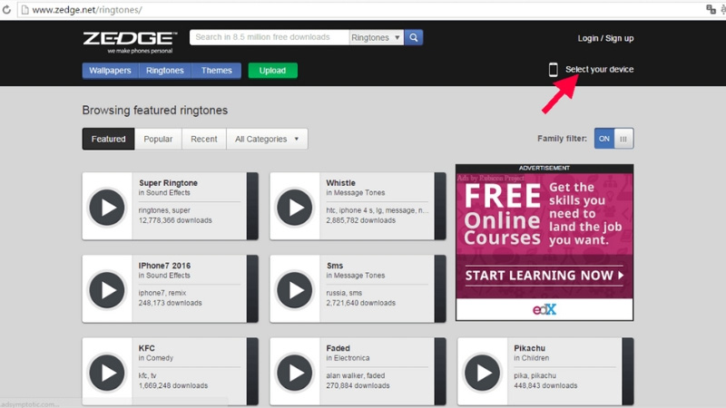Viewport: 726px width, 408px height.
Task: Turn Family filter ON
Action: [603, 139]
